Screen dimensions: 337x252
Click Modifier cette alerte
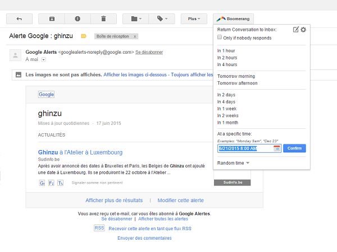180,200
